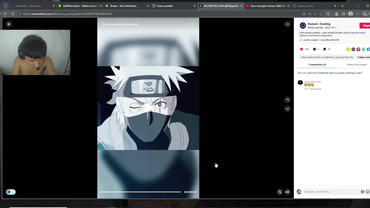Open the Kamuii-_Gaming username link

319,24
